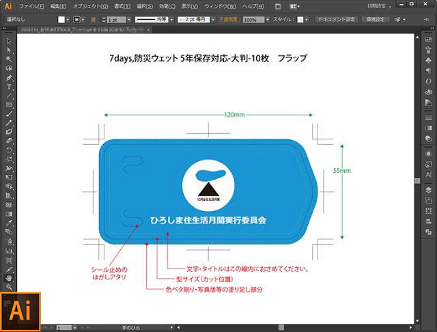Image resolution: width=437 pixels, height=332 pixels.
Task: Close the open document tab
Action: coord(149,29)
